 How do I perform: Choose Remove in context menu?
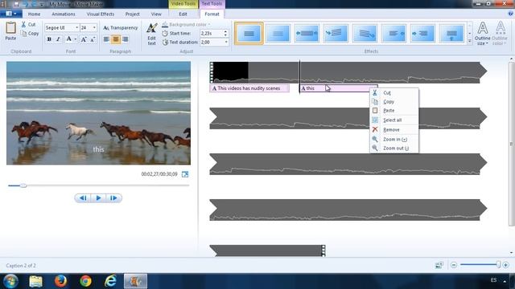394,130
